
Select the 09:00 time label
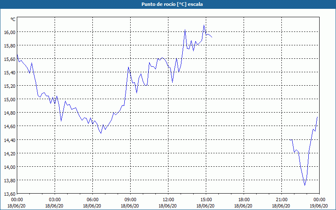pos(130,200)
